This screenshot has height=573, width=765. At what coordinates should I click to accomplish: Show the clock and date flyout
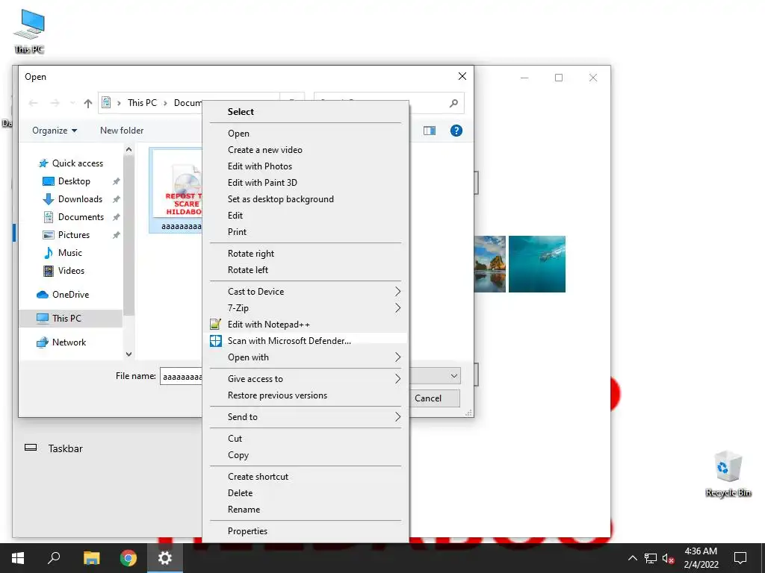coord(701,558)
